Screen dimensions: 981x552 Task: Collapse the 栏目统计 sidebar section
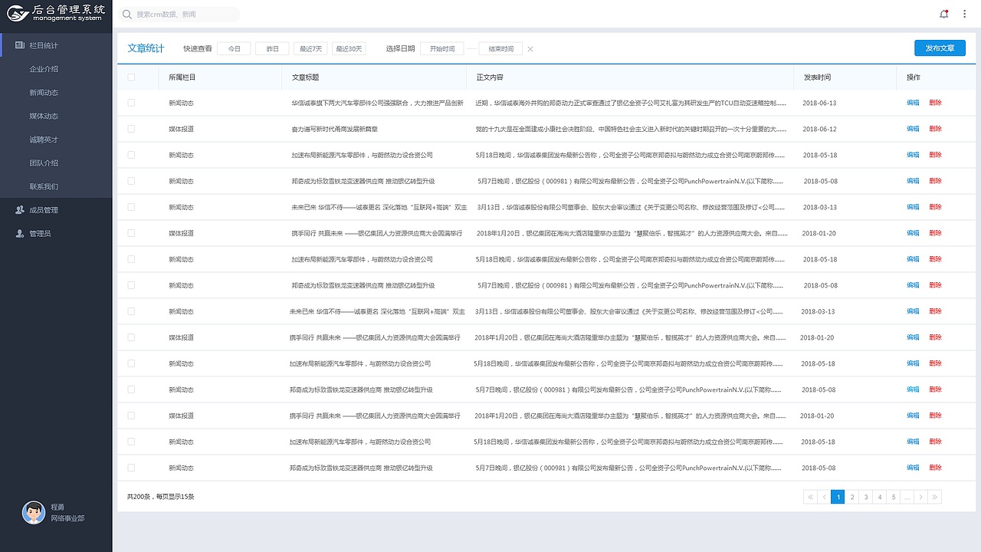(x=56, y=45)
